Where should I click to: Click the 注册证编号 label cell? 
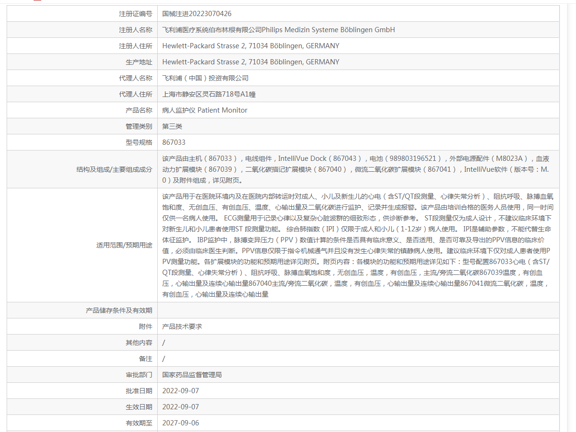click(x=82, y=14)
